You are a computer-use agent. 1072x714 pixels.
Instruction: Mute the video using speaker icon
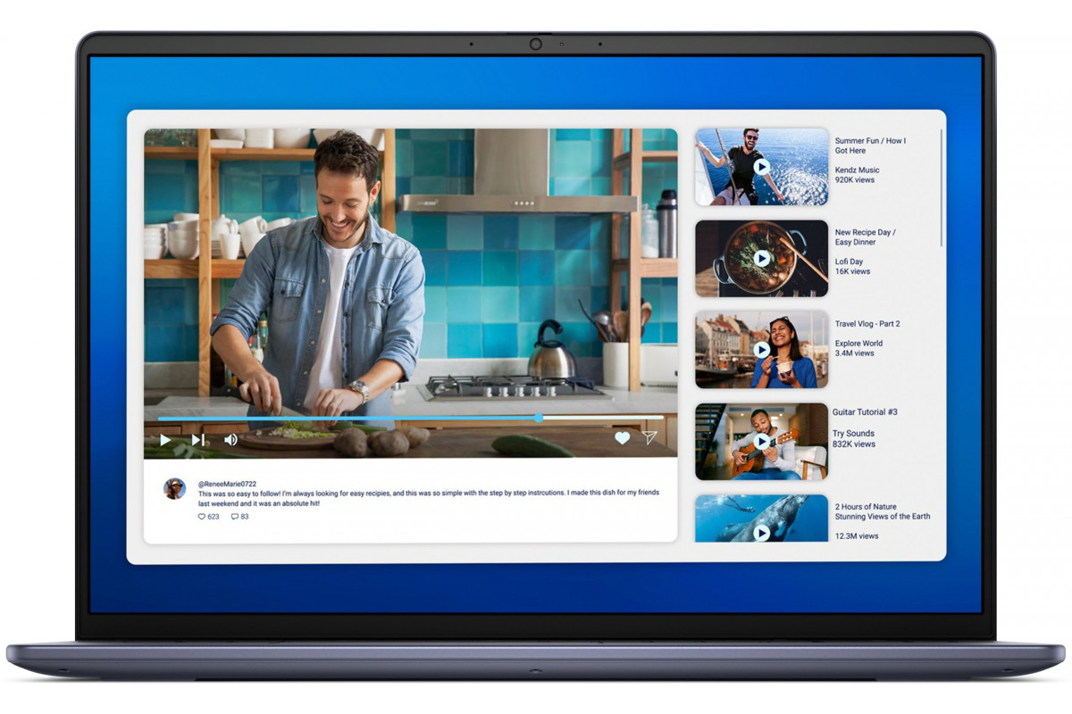230,440
